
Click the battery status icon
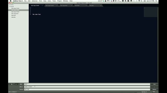(x=145, y=1)
